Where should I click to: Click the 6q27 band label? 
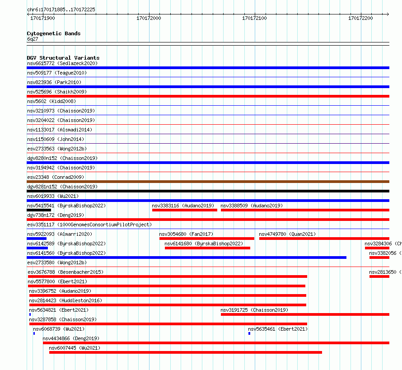coord(33,39)
